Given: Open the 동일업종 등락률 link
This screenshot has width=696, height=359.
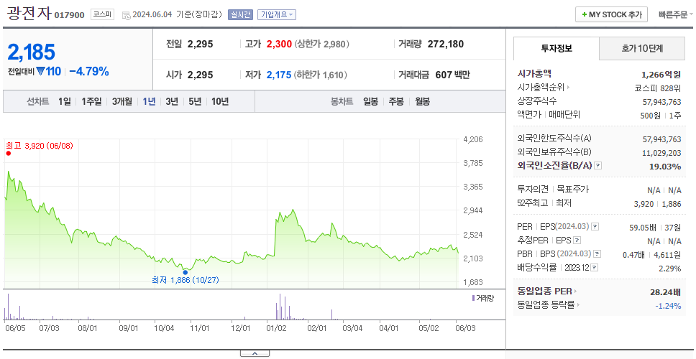Looking at the screenshot, I should tap(548, 305).
